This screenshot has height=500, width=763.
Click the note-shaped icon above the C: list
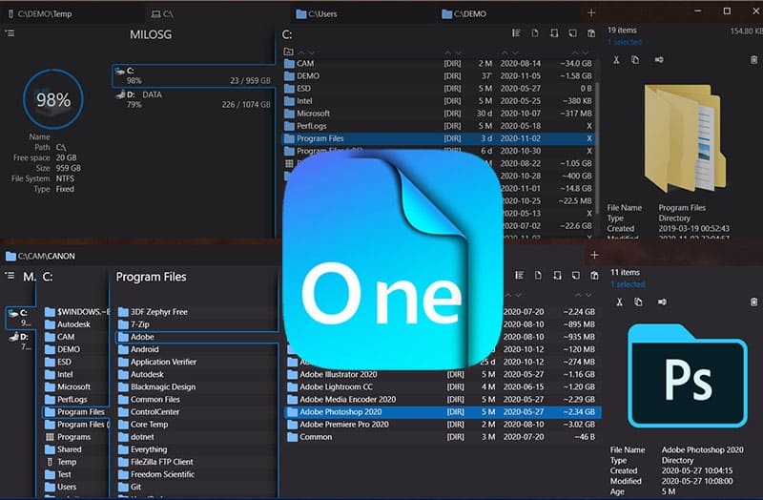click(x=573, y=33)
